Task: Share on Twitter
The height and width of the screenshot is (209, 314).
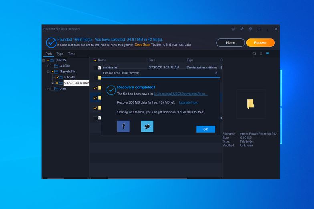Action: tap(147, 126)
